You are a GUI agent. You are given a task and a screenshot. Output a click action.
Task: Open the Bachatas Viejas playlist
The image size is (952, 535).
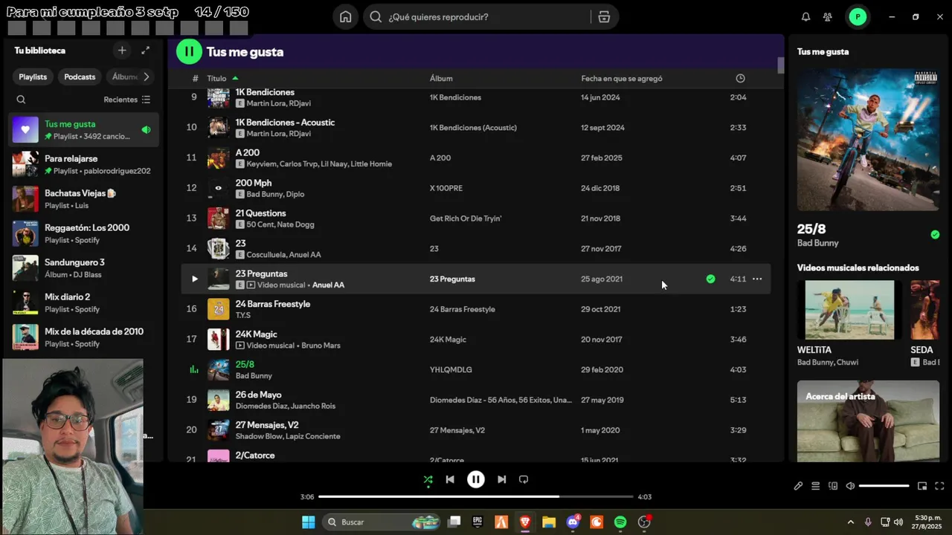coord(83,198)
